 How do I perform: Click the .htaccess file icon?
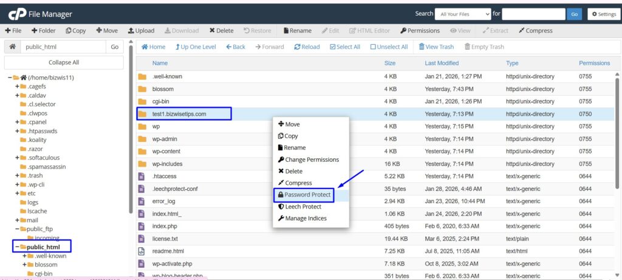(141, 176)
